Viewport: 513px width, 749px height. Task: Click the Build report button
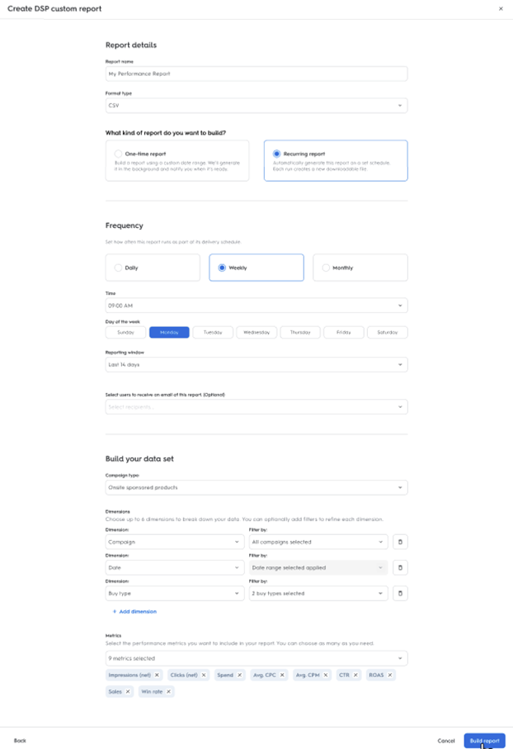click(x=484, y=741)
